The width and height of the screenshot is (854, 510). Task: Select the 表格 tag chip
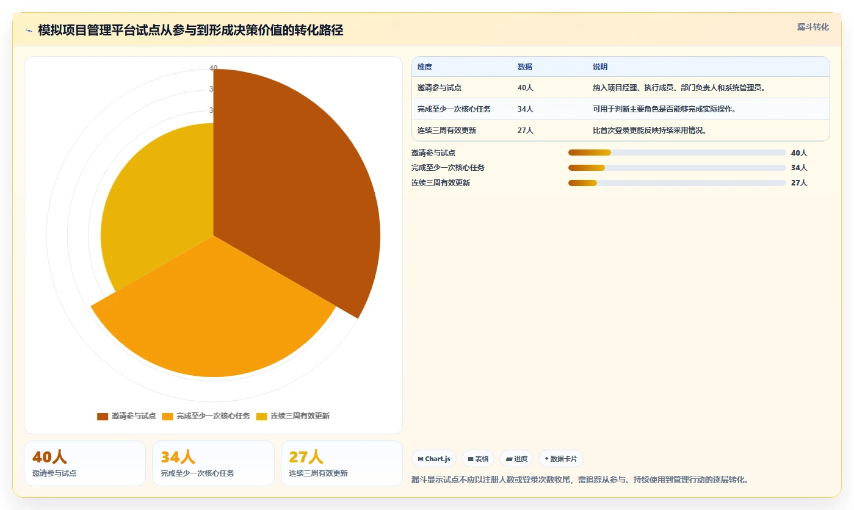pyautogui.click(x=478, y=459)
